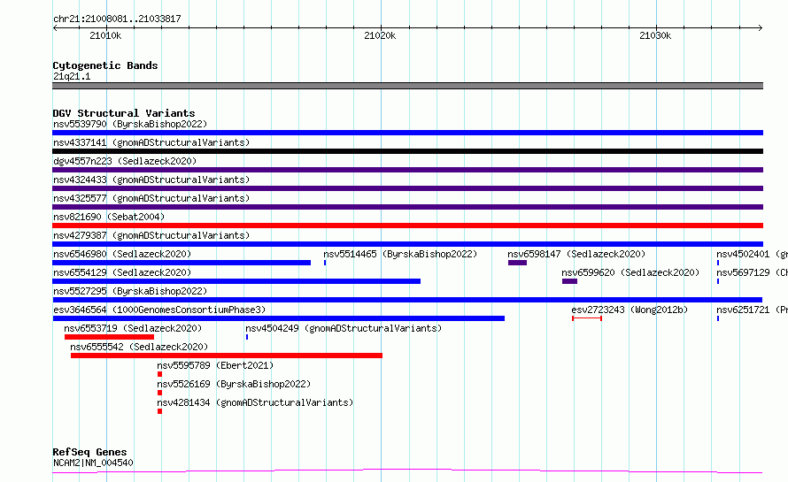Open the RefSeq Genes track title
This screenshot has height=482, width=788.
[x=89, y=452]
